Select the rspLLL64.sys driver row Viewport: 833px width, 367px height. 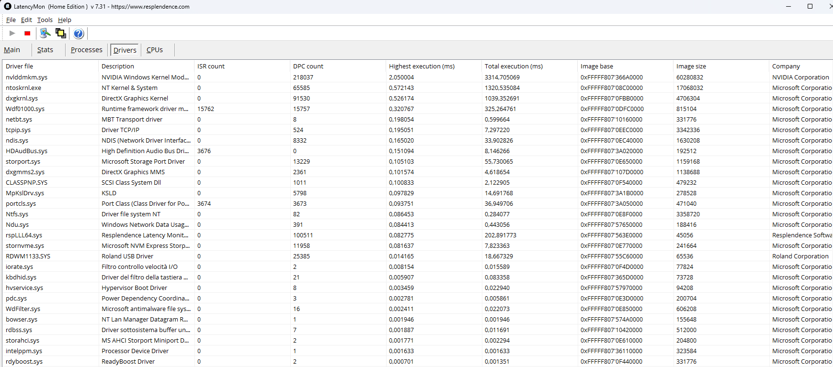(418, 235)
